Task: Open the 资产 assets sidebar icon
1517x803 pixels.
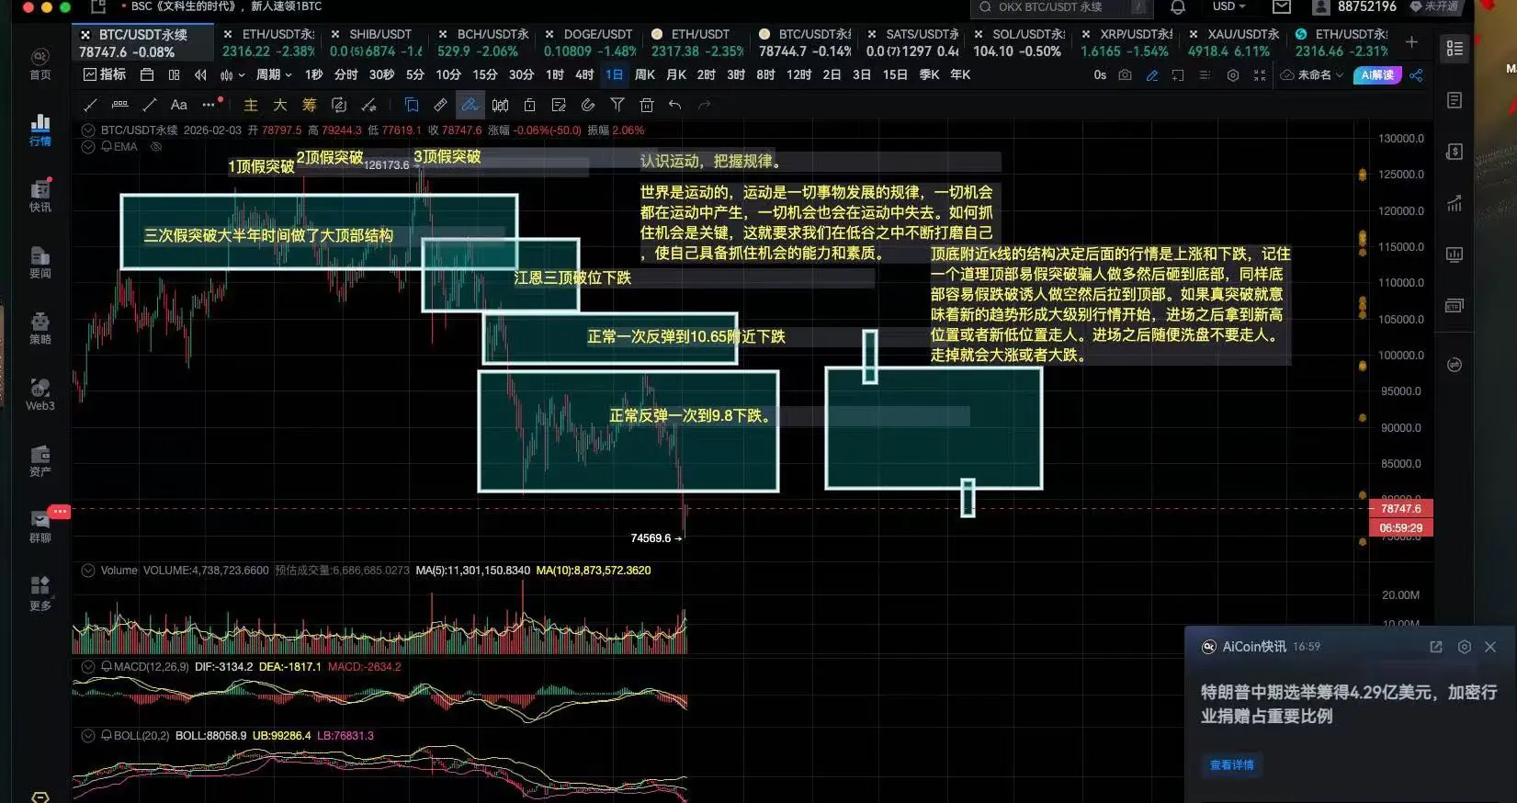Action: pos(40,461)
